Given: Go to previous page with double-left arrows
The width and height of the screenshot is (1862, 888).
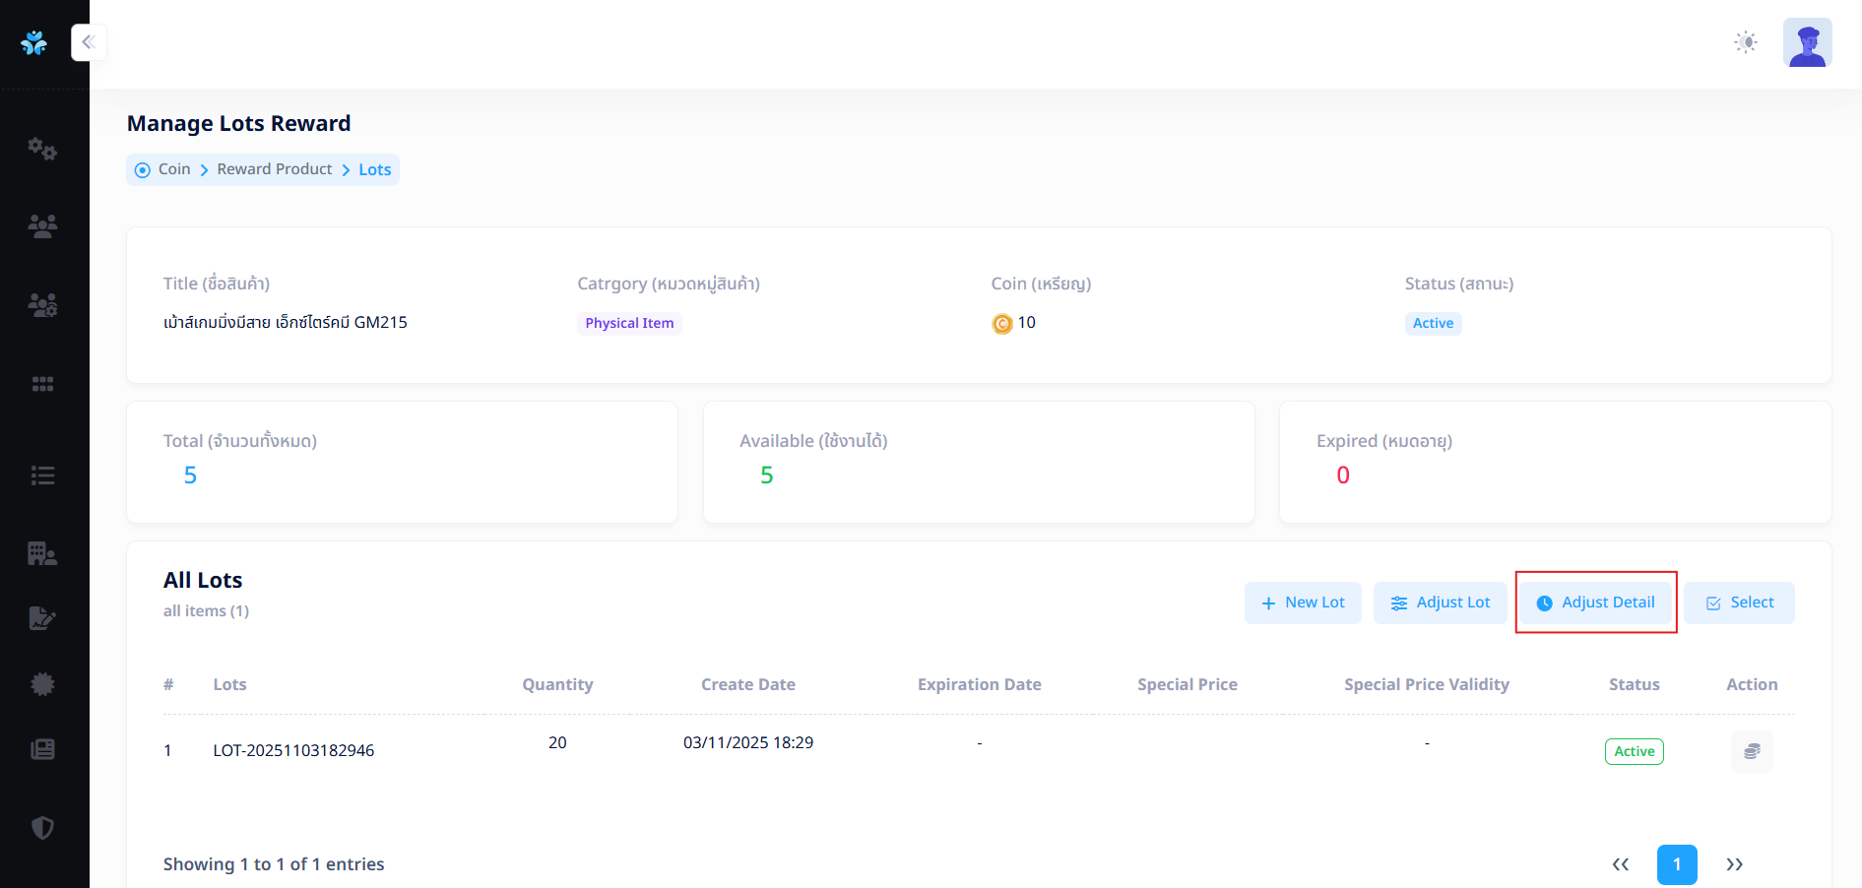Looking at the screenshot, I should pyautogui.click(x=1620, y=864).
